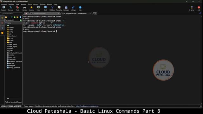Open the Packages toolbar icon
Viewport: 203px width, 114px height.
[x=66, y=8]
